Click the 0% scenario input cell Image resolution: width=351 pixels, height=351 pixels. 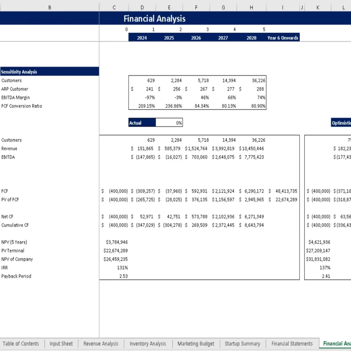169,122
